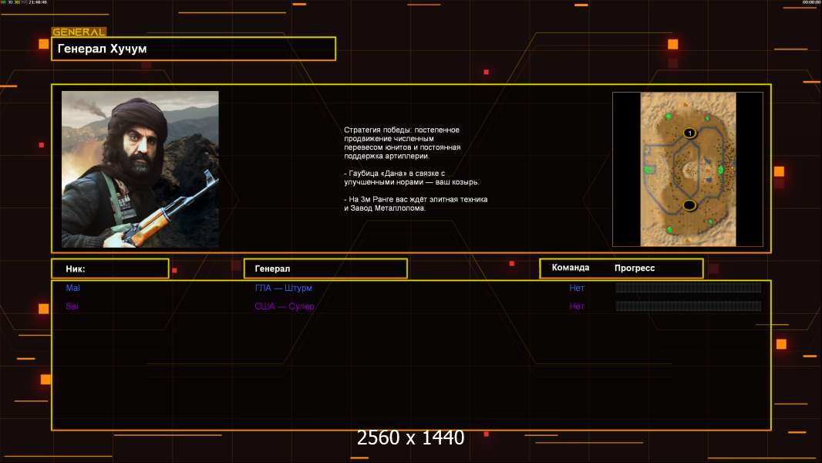Click the Стратегия победы paragraph

coord(403,143)
